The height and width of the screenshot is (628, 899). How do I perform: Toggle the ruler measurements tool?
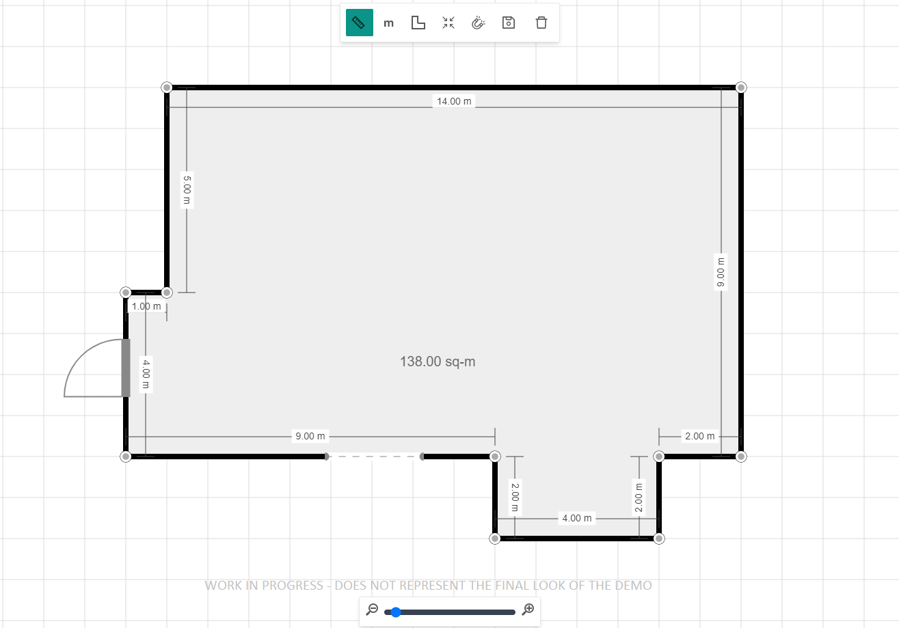tap(359, 23)
